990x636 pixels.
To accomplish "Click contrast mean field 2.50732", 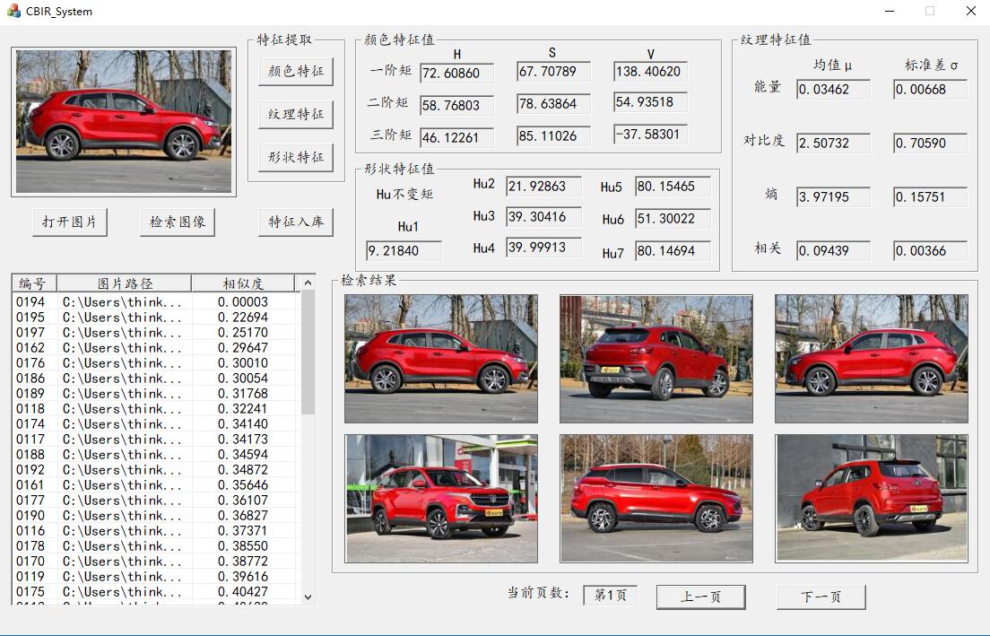I will pos(833,143).
